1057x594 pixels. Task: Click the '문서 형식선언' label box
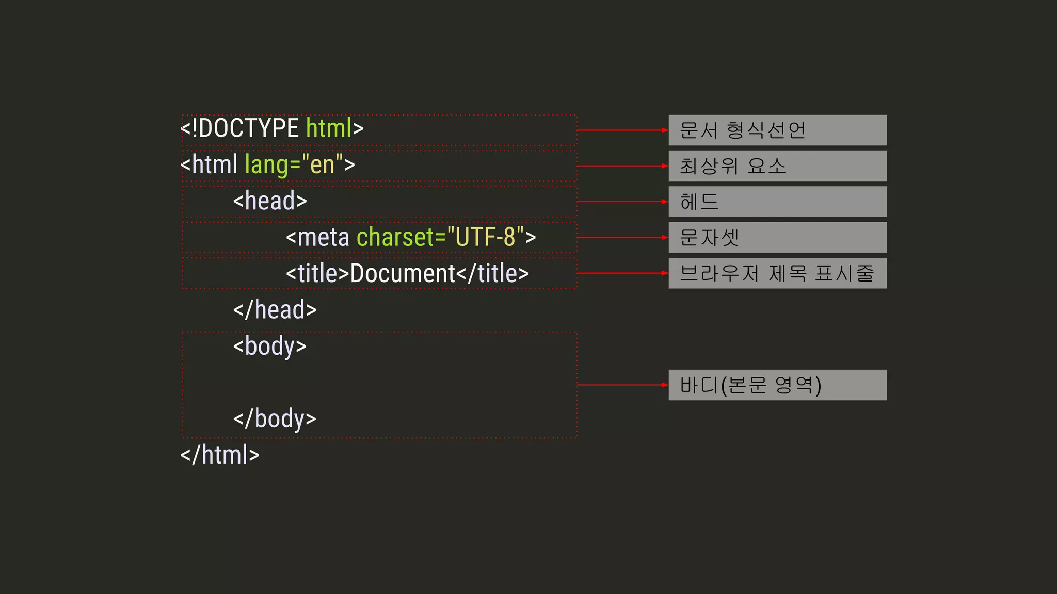778,130
